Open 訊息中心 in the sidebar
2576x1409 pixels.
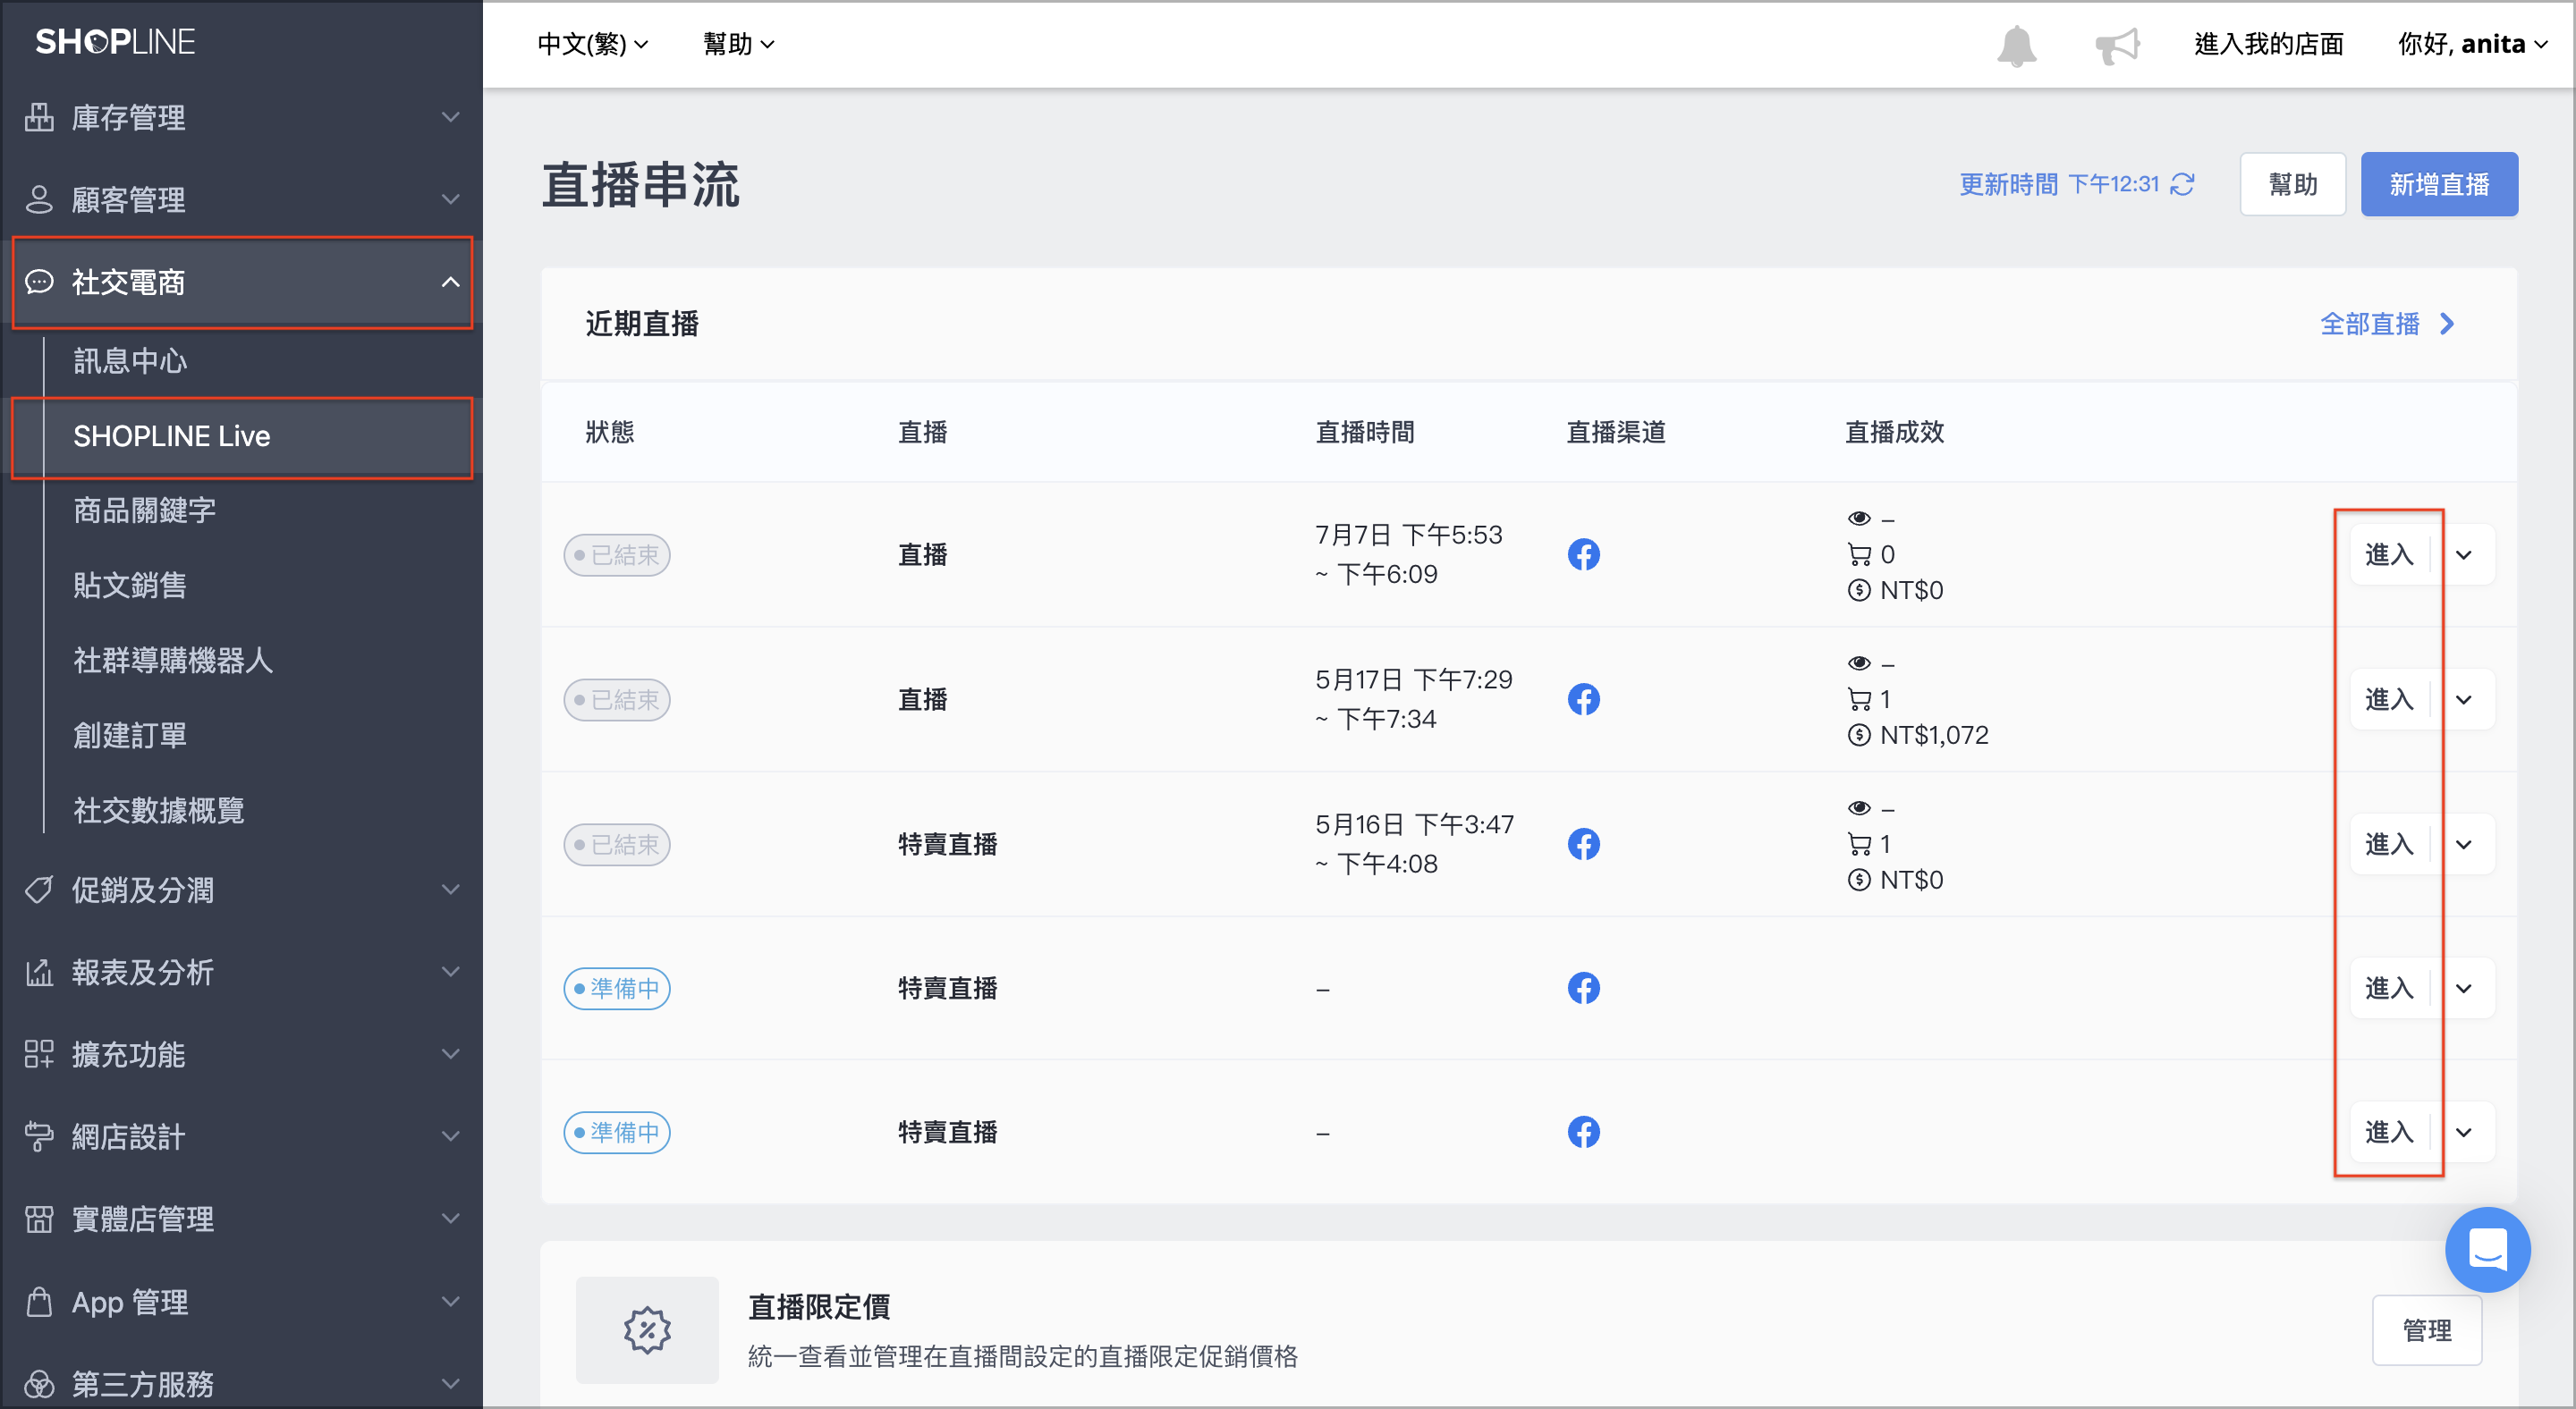coord(130,361)
